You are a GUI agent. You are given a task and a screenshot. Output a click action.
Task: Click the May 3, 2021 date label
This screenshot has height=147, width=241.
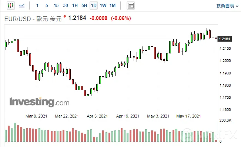click(158, 116)
